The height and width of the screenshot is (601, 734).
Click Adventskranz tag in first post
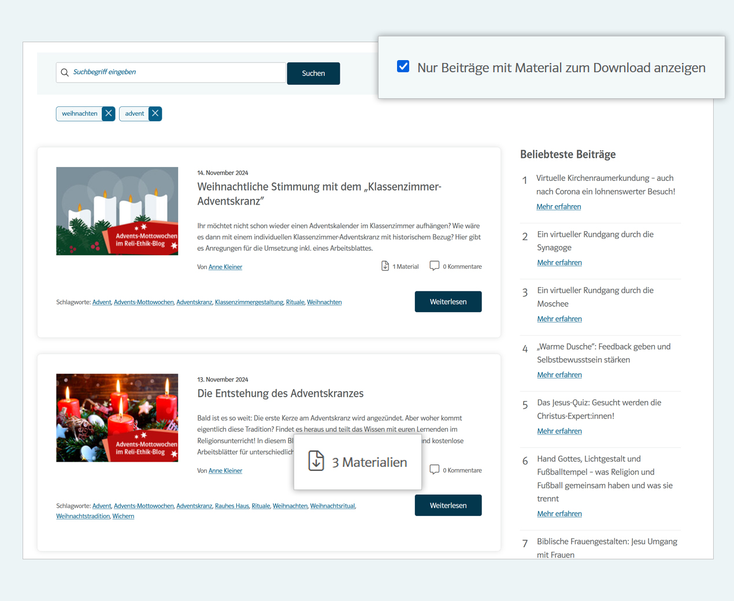point(194,302)
